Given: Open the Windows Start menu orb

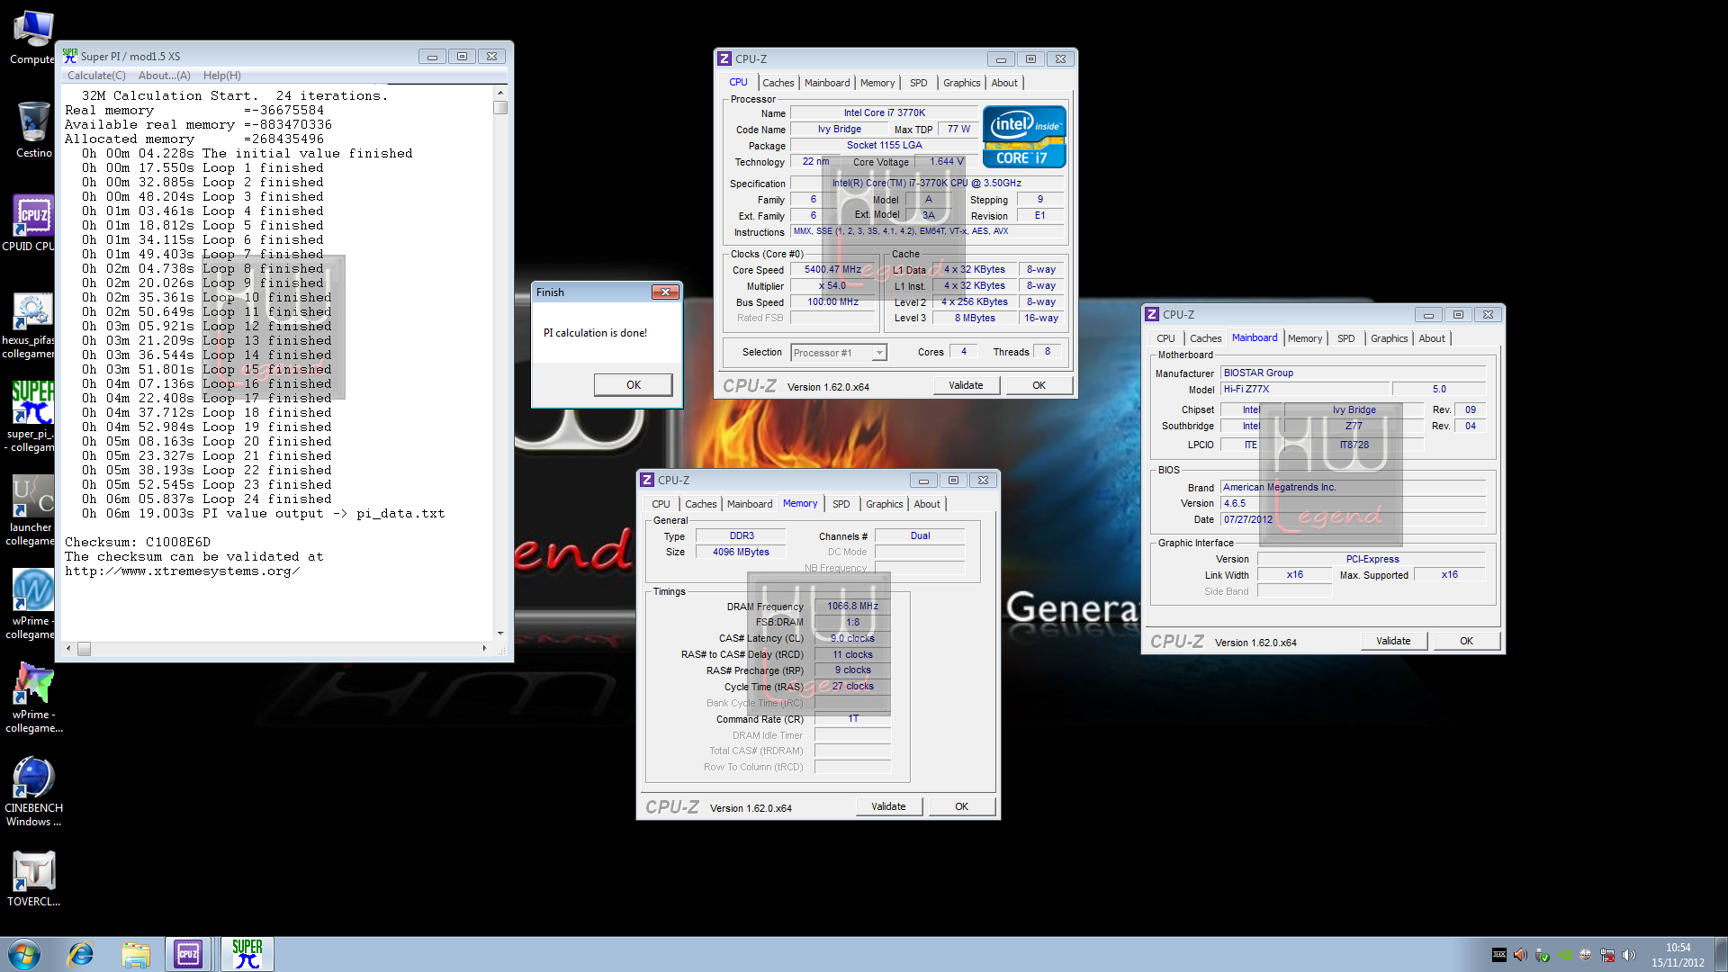Looking at the screenshot, I should click(x=24, y=954).
